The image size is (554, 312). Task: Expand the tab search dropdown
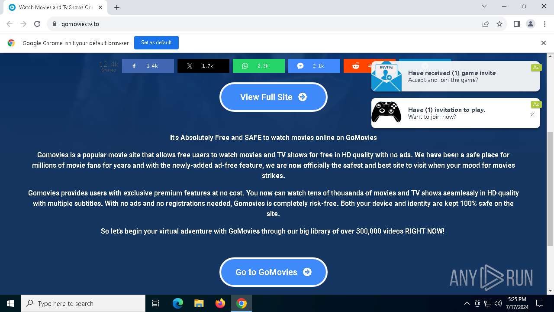(484, 6)
